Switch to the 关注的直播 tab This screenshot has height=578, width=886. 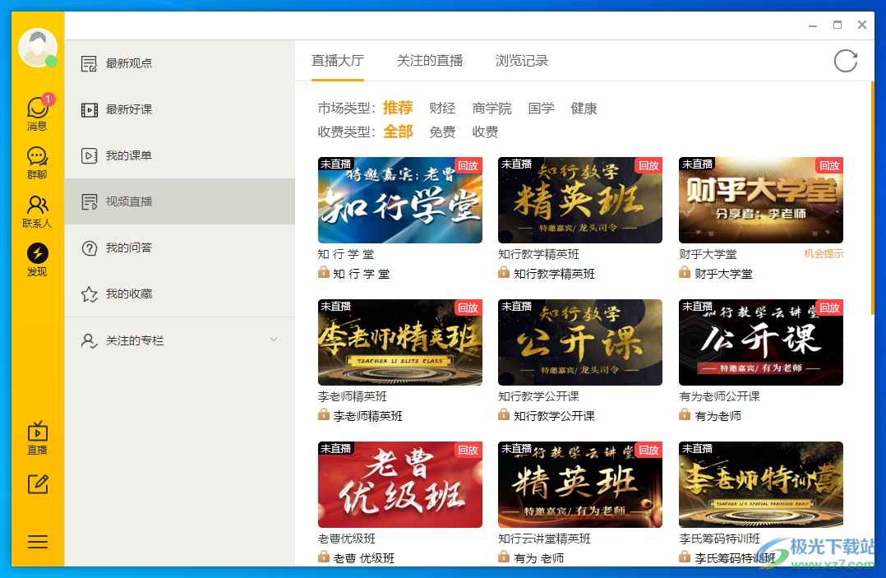[x=429, y=61]
